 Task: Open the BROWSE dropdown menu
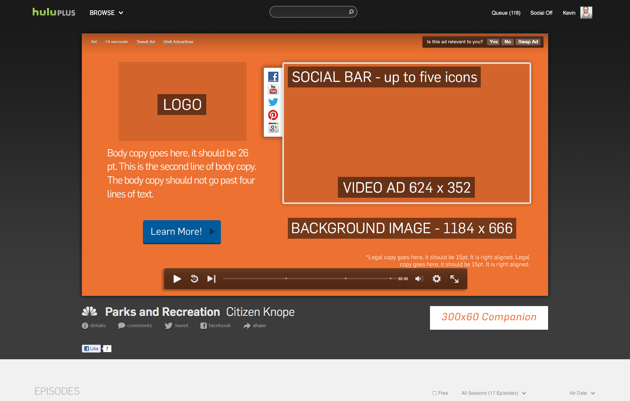[106, 13]
